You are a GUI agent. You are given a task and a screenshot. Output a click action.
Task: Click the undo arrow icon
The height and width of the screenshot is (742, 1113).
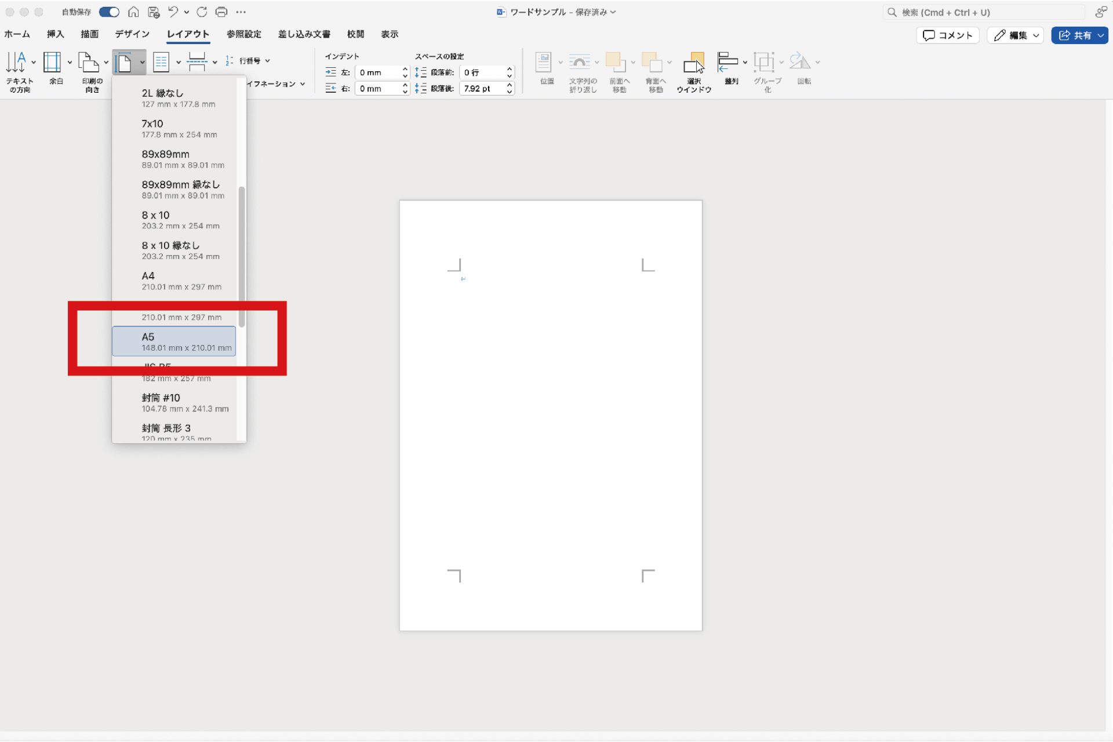click(x=173, y=12)
